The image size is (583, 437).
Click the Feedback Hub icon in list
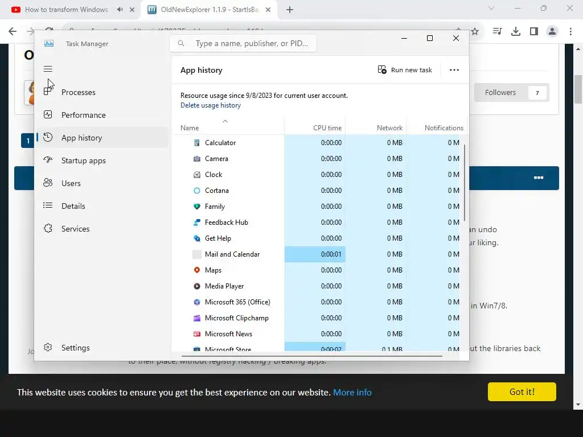click(196, 222)
